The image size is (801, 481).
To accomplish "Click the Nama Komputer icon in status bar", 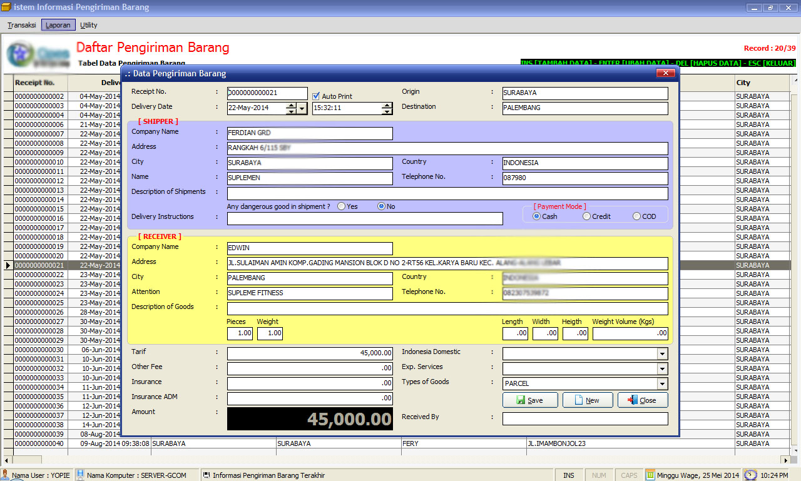I will tap(80, 475).
